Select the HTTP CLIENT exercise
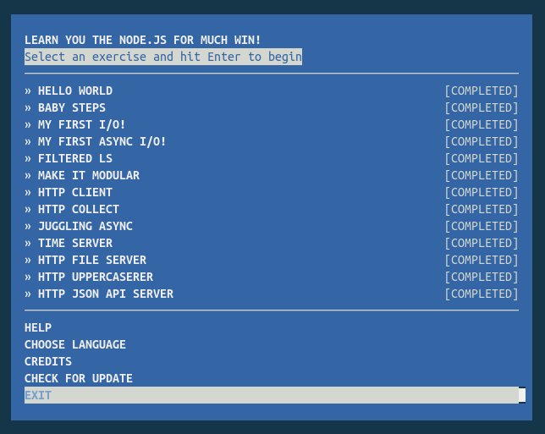 point(272,192)
